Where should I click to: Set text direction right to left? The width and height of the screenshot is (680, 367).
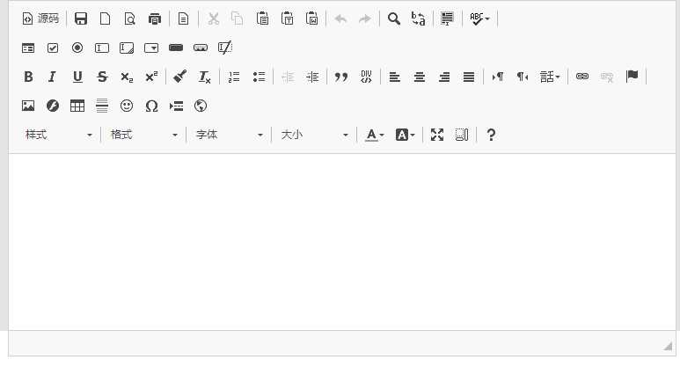click(523, 77)
